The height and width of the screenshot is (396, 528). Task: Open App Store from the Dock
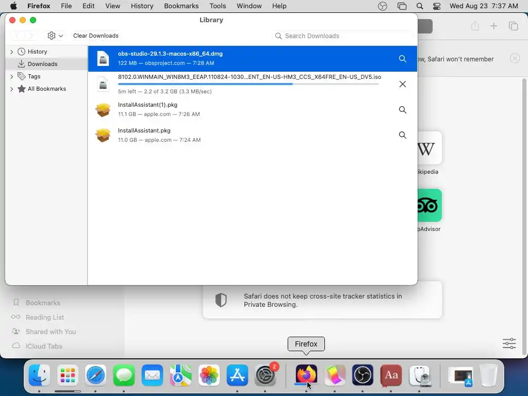[237, 375]
